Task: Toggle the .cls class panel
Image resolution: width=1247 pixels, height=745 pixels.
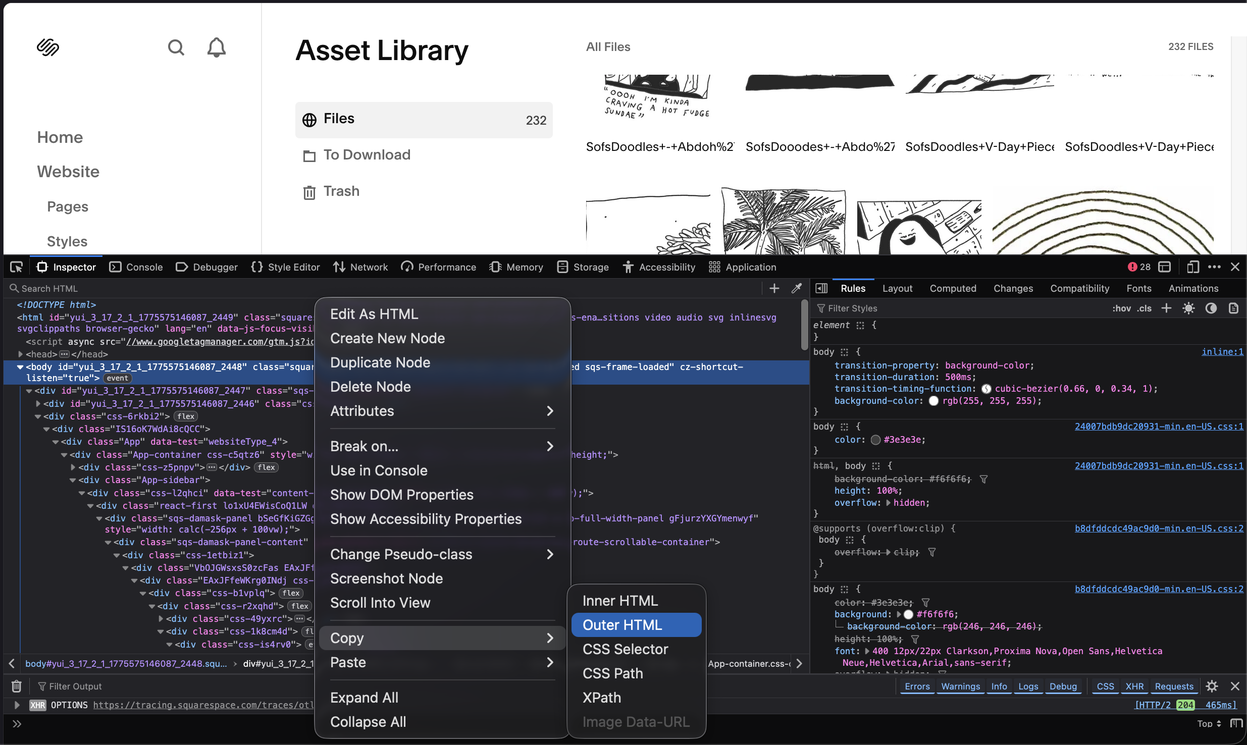Action: [1145, 308]
